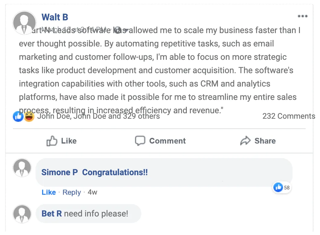Click the laughing emoji reaction icon
This screenshot has height=235, width=320.
(29, 116)
